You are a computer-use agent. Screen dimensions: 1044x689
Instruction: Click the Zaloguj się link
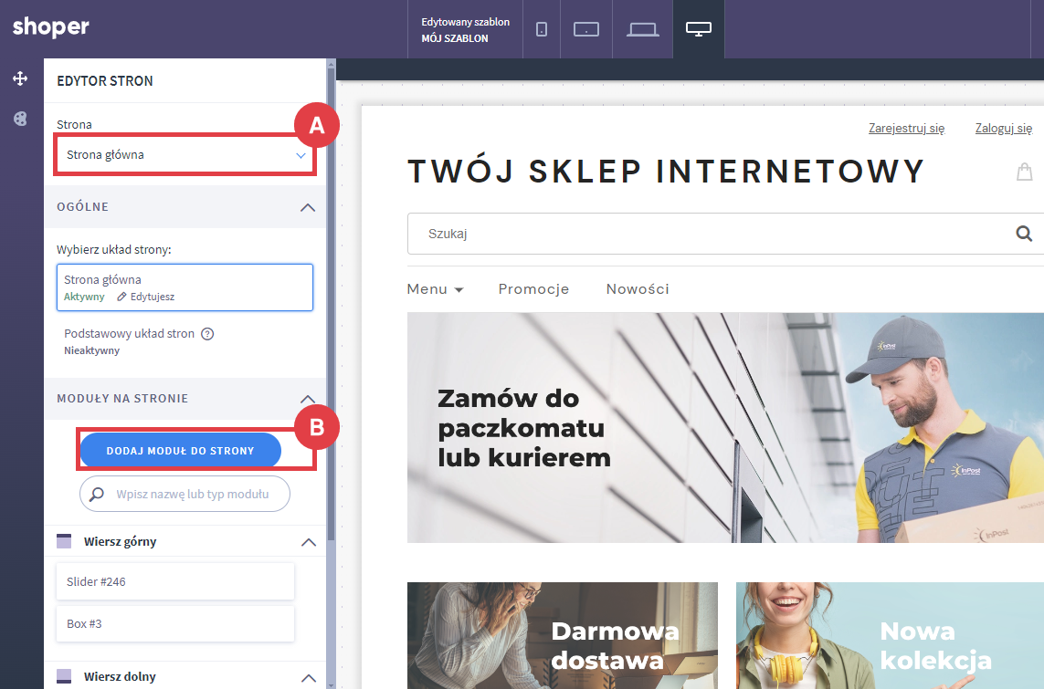point(1003,129)
